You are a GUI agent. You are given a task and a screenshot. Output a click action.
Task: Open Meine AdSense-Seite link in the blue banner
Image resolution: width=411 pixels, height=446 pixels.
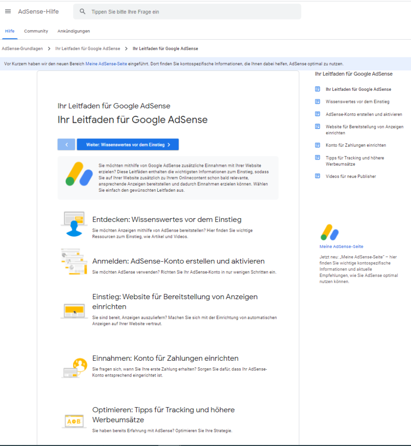pos(106,64)
